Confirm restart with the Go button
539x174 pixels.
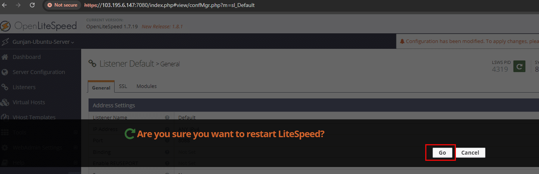point(442,153)
